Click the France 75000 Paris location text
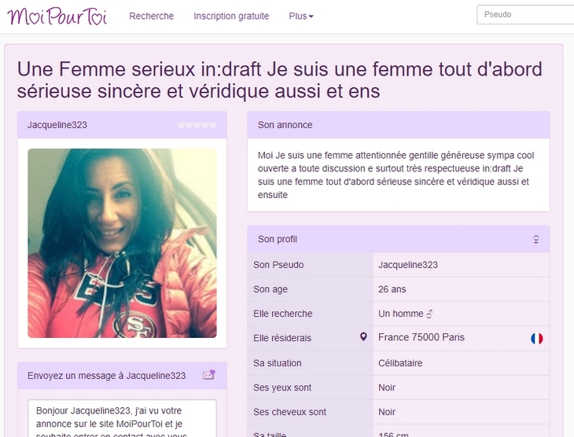The image size is (574, 437). (421, 337)
